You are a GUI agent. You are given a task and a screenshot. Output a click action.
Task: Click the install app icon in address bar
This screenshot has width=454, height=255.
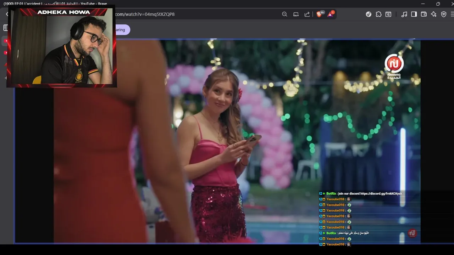(x=296, y=14)
